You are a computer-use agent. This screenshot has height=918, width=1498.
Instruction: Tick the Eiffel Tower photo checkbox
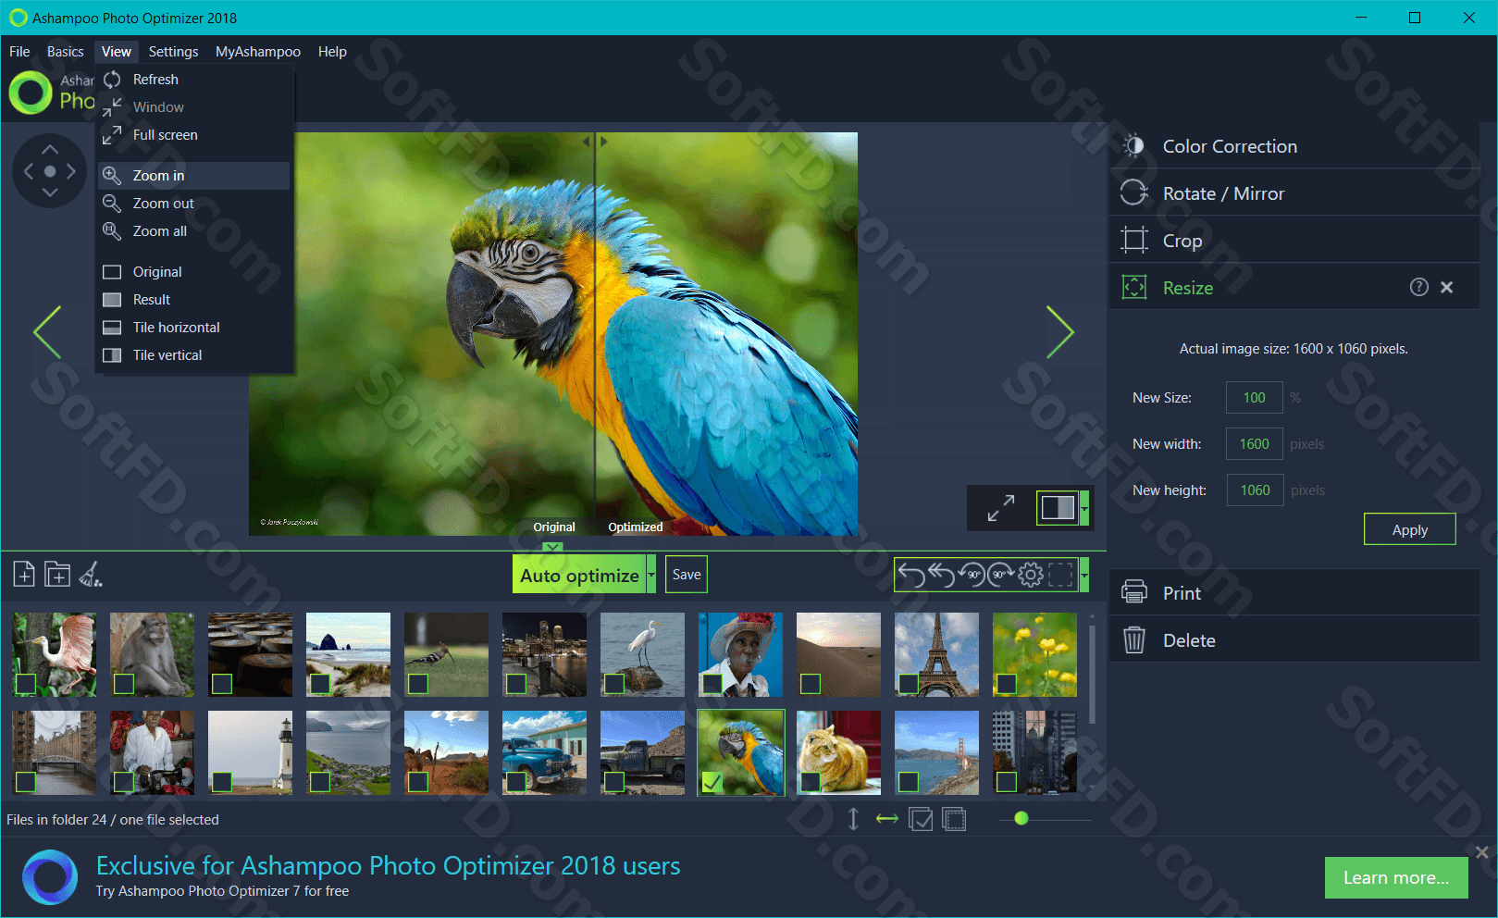909,684
